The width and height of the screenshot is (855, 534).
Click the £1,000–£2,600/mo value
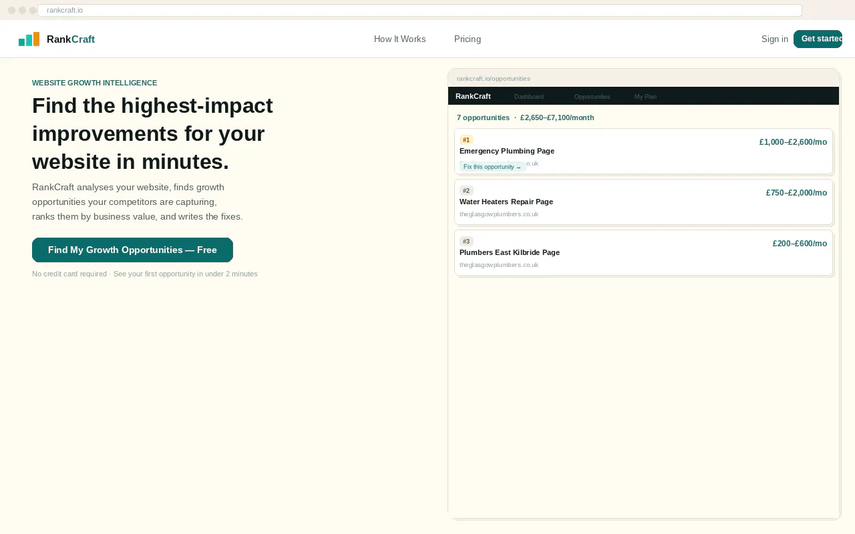tap(793, 142)
